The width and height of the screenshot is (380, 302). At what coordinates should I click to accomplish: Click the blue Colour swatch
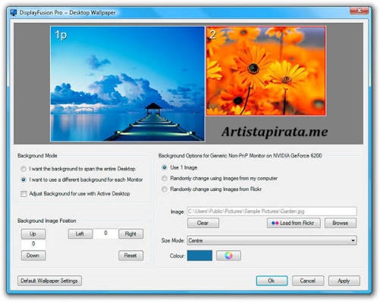pos(199,256)
